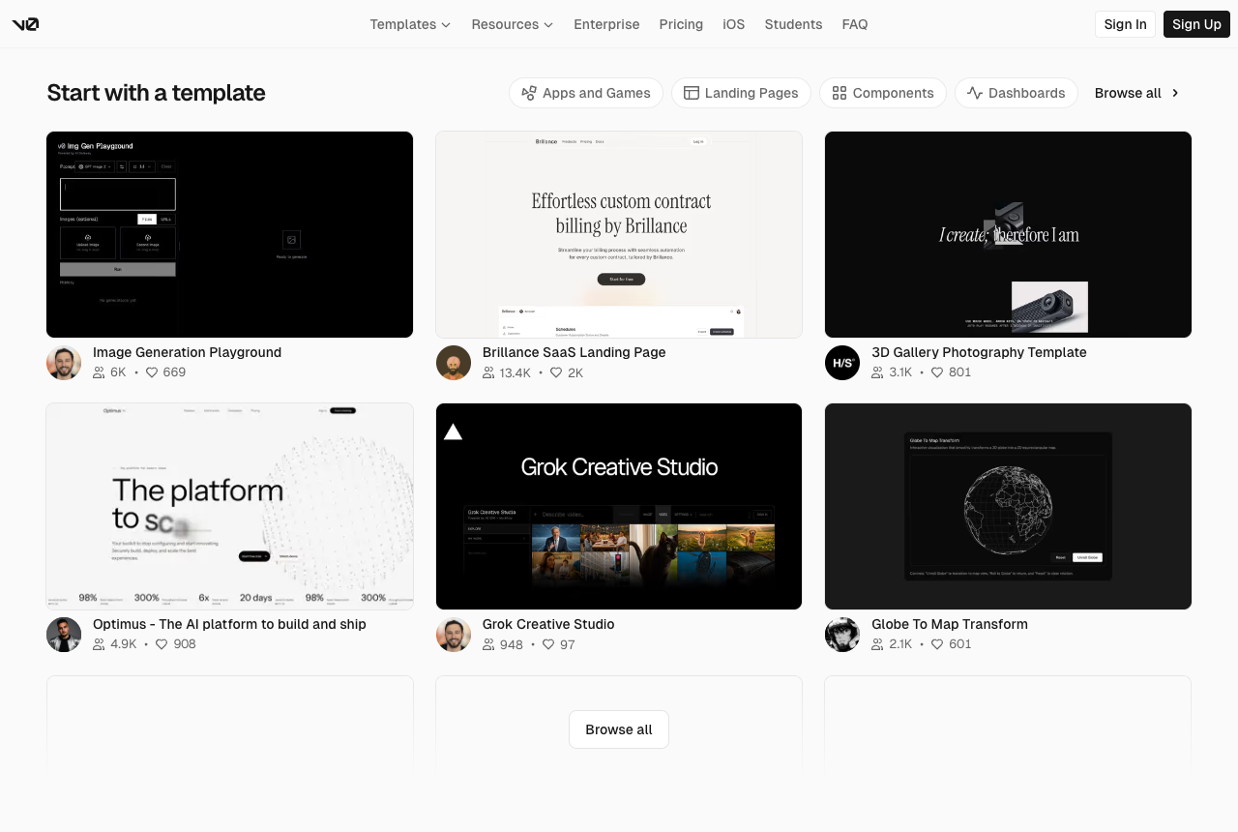The width and height of the screenshot is (1238, 832).
Task: Expand the Resources dropdown menu
Action: click(x=513, y=24)
